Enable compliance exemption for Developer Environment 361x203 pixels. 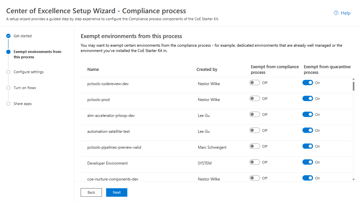[255, 162]
